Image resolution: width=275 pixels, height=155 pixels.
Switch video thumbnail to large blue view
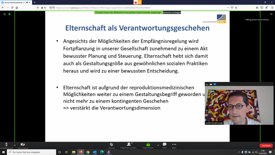coord(215,84)
